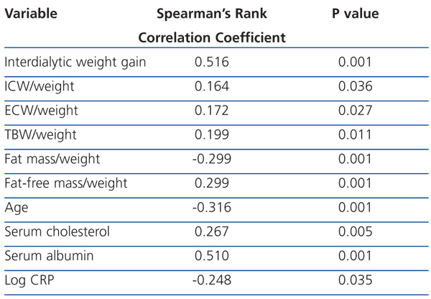Click the 0.172 correlation value
Screen dimensions: 431x299
point(211,111)
